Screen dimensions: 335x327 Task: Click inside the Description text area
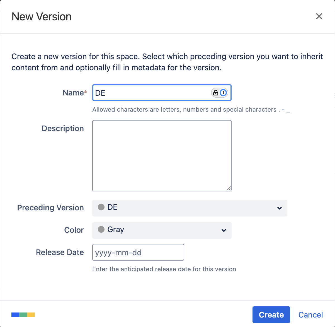point(162,155)
